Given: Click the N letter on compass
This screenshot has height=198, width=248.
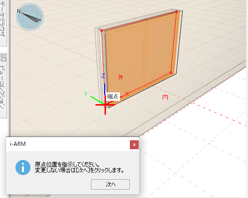Looking at the screenshot, I should pos(19,11).
